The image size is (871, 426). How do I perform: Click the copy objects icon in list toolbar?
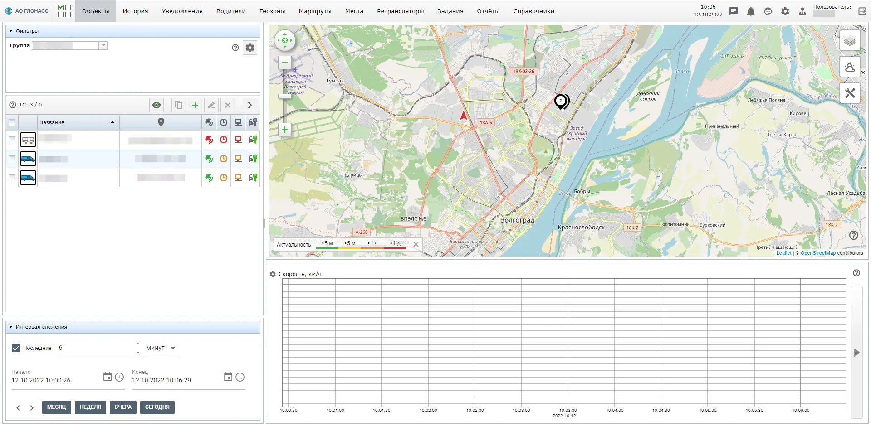(x=179, y=105)
